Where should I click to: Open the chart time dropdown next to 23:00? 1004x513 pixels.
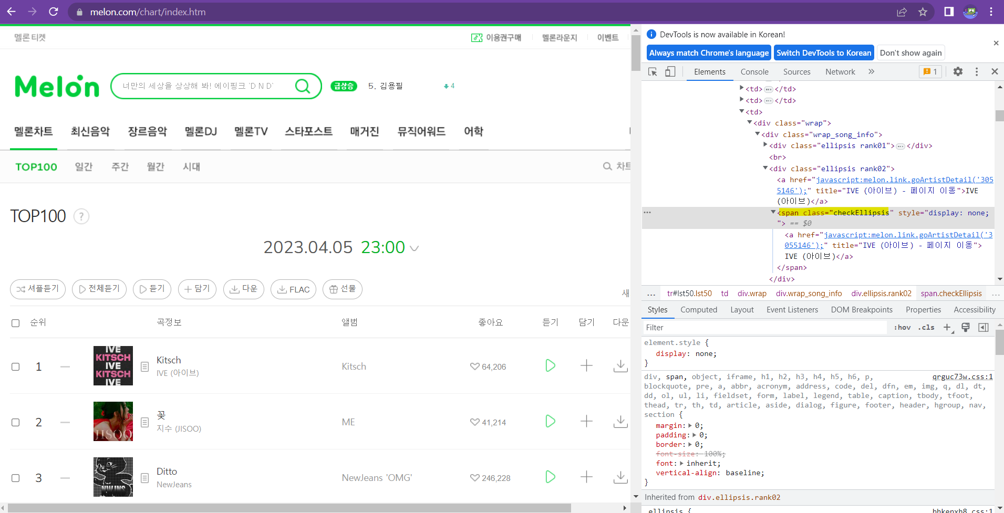414,248
